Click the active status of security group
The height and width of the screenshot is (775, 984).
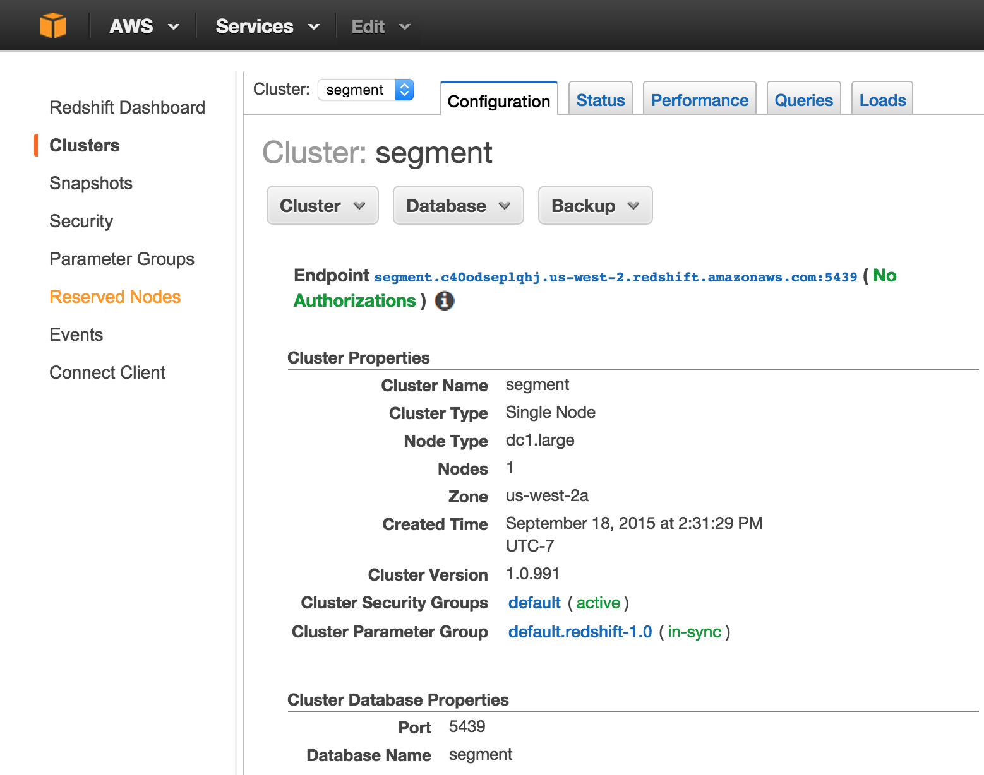click(x=598, y=603)
